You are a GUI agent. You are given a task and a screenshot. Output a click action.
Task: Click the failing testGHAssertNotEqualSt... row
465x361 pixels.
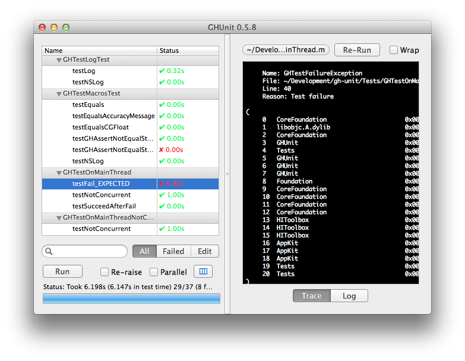tap(131, 150)
